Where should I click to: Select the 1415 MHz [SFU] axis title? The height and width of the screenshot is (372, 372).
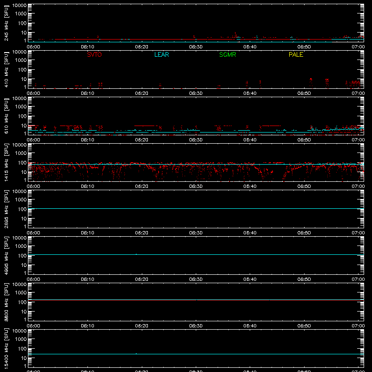7,162
